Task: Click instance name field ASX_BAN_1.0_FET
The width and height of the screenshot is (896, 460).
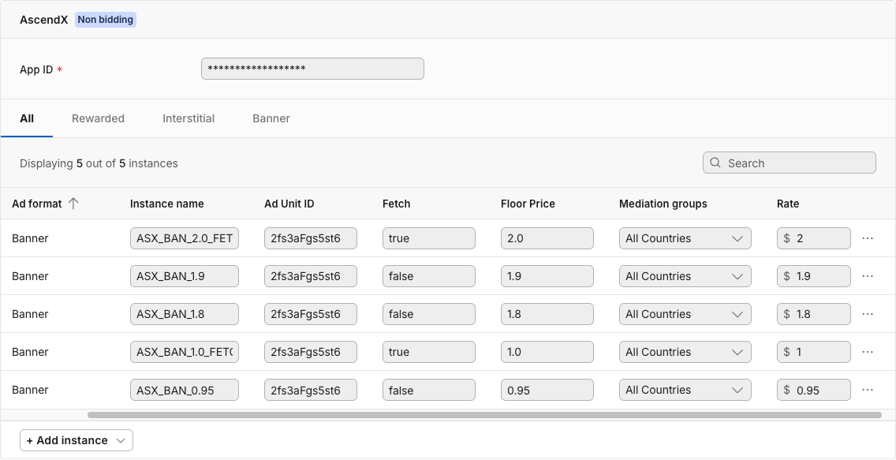Action: point(184,352)
